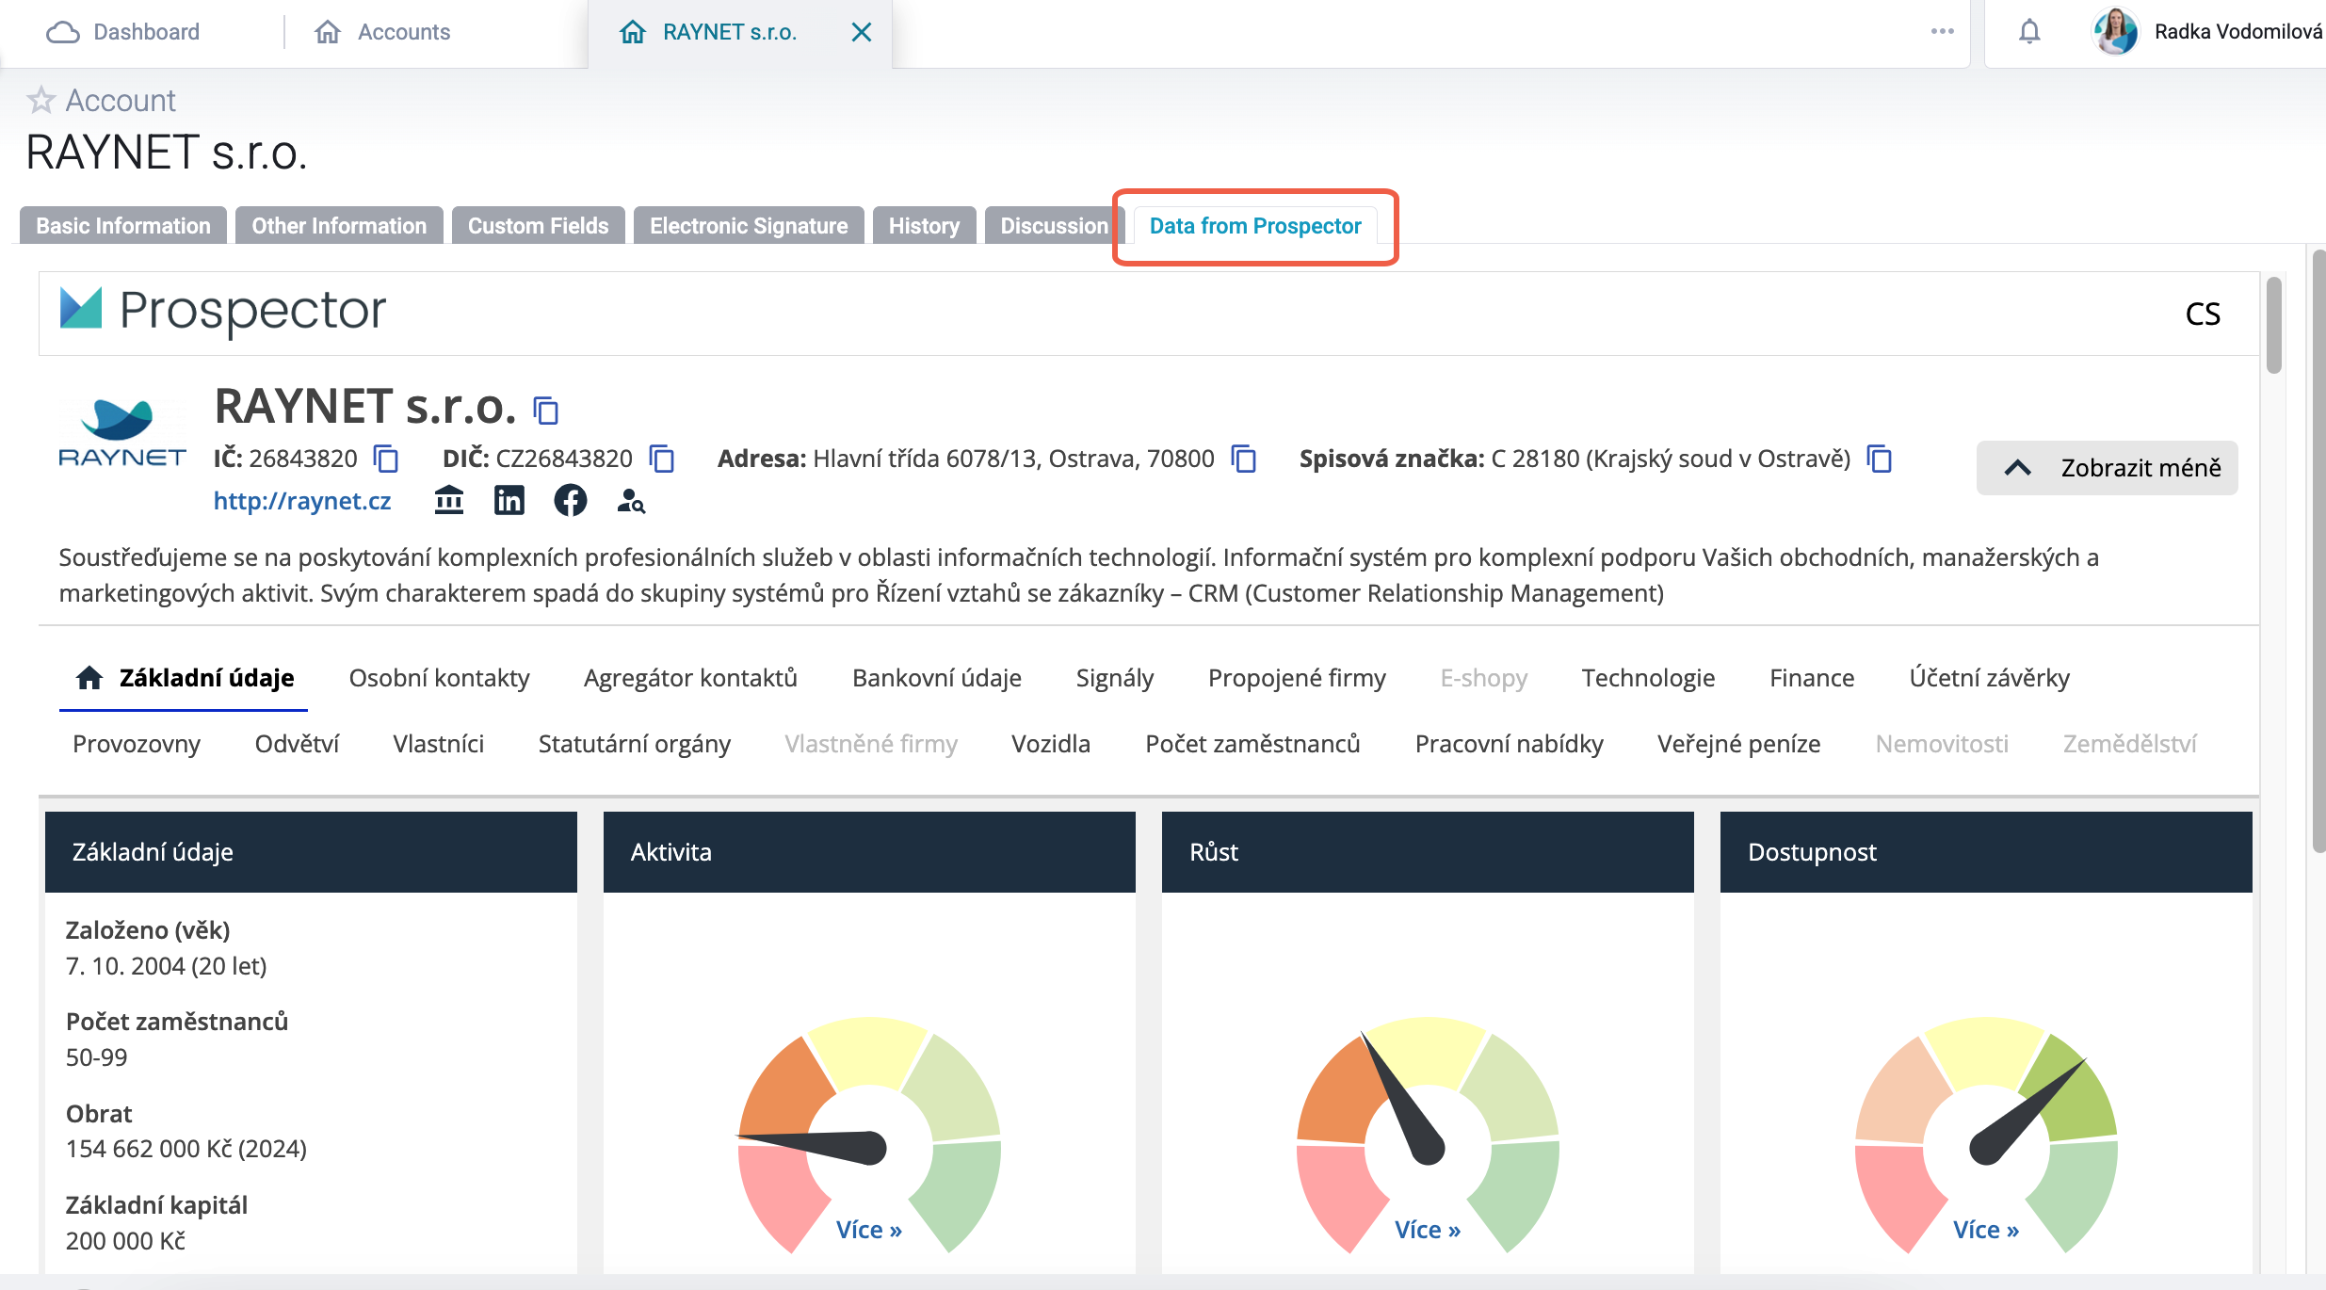Open the three-dots overflow menu
Viewport: 2326px width, 1290px height.
(x=1942, y=31)
